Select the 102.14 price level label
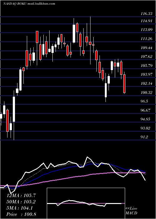Image resolution: width=156 pixels, height=219 pixels. 146,84
